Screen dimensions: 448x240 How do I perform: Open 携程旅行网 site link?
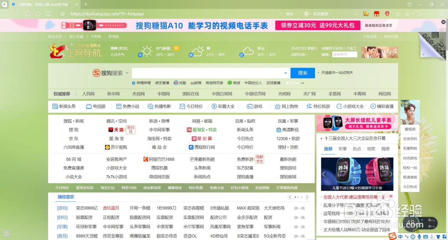202,147
